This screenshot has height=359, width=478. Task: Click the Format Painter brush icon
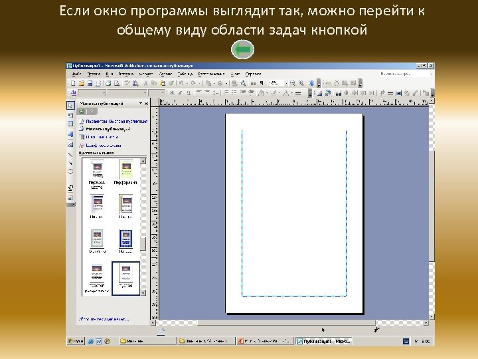[x=171, y=83]
